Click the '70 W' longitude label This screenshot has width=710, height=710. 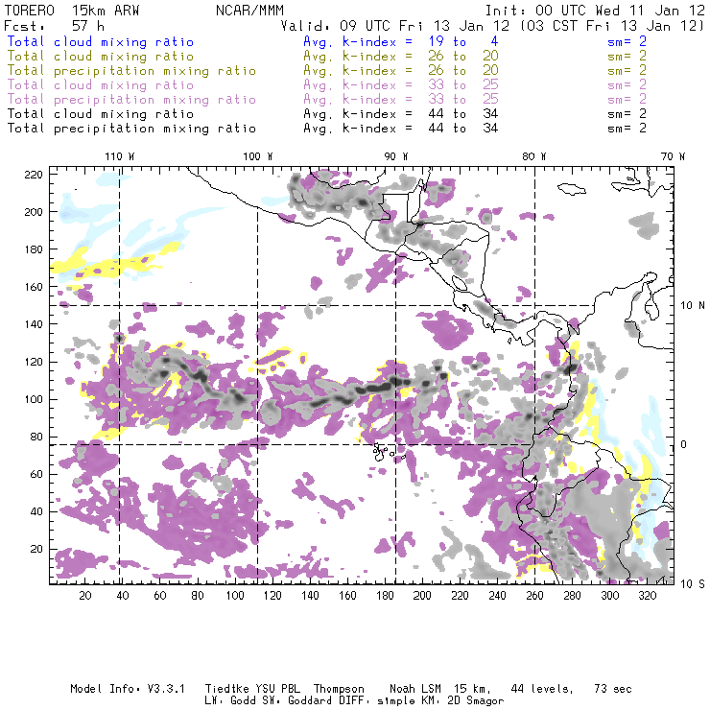click(673, 156)
